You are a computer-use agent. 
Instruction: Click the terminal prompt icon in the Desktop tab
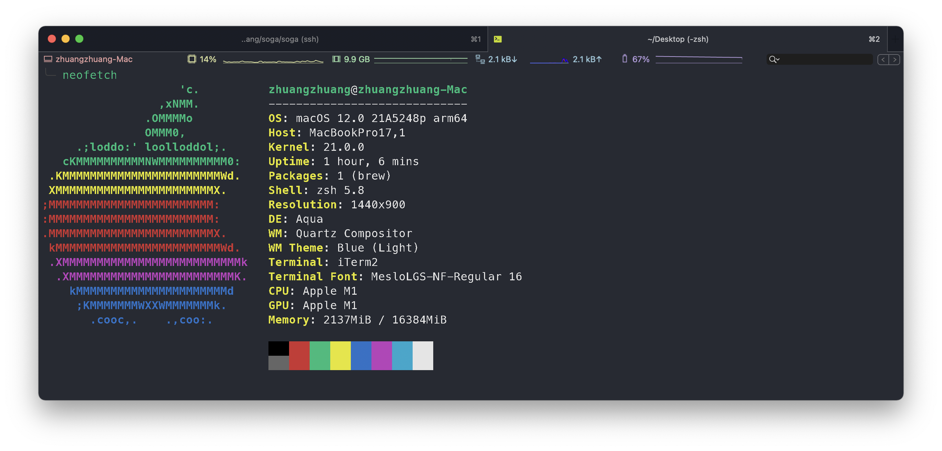coord(498,39)
